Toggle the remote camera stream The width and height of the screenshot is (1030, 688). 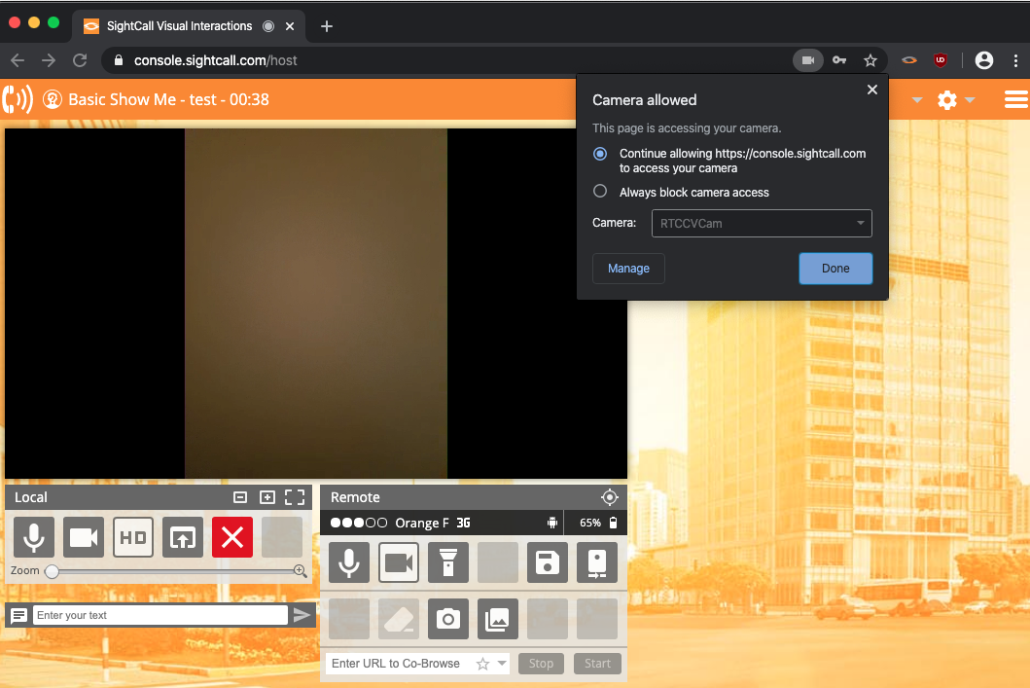coord(399,562)
